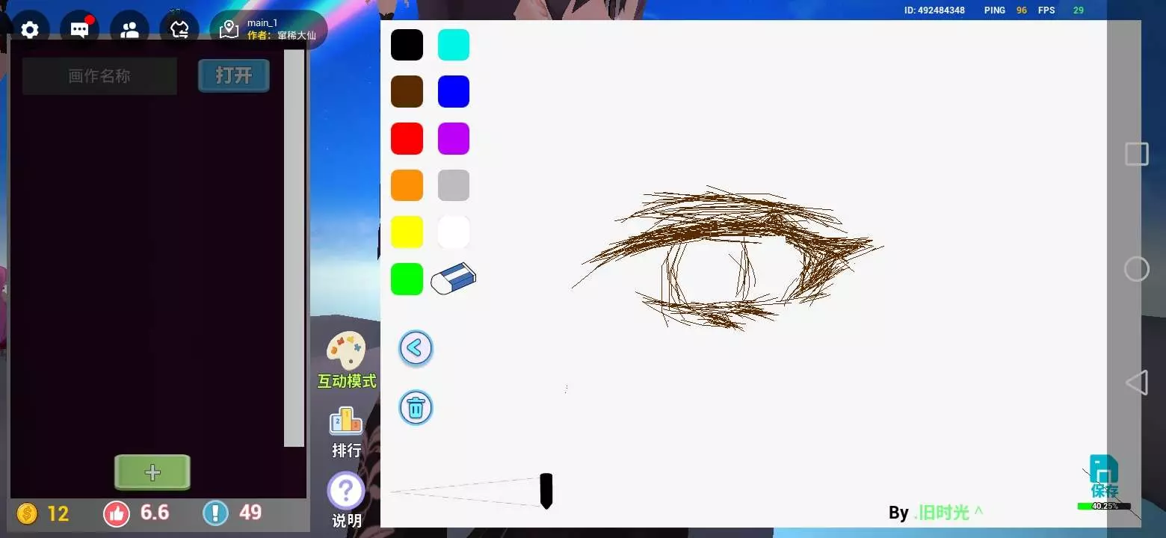Toggle interactive mode palette icon
Image resolution: width=1166 pixels, height=538 pixels.
[x=346, y=351]
